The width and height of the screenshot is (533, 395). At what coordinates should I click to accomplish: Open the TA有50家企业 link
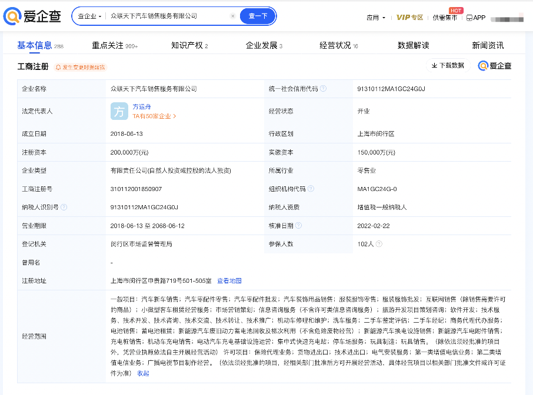154,116
